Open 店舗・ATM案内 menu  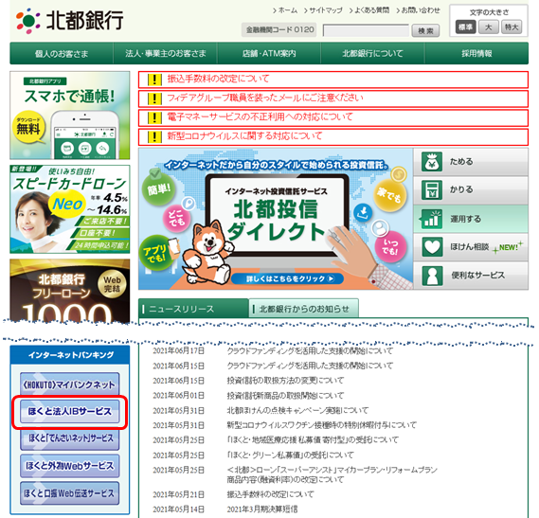(269, 54)
